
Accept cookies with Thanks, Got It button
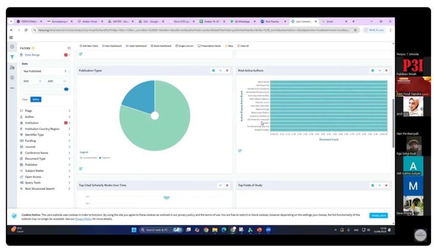378,216
